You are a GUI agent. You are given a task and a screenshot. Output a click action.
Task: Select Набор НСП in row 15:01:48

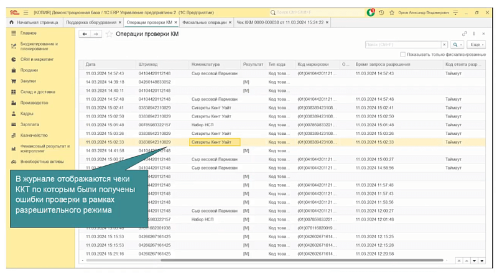202,125
